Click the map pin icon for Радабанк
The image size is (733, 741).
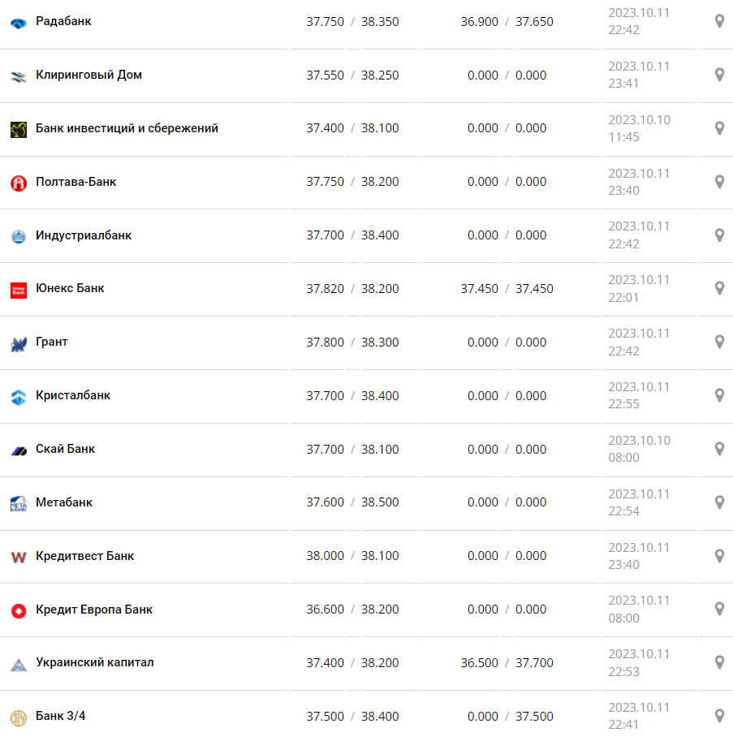(x=718, y=21)
